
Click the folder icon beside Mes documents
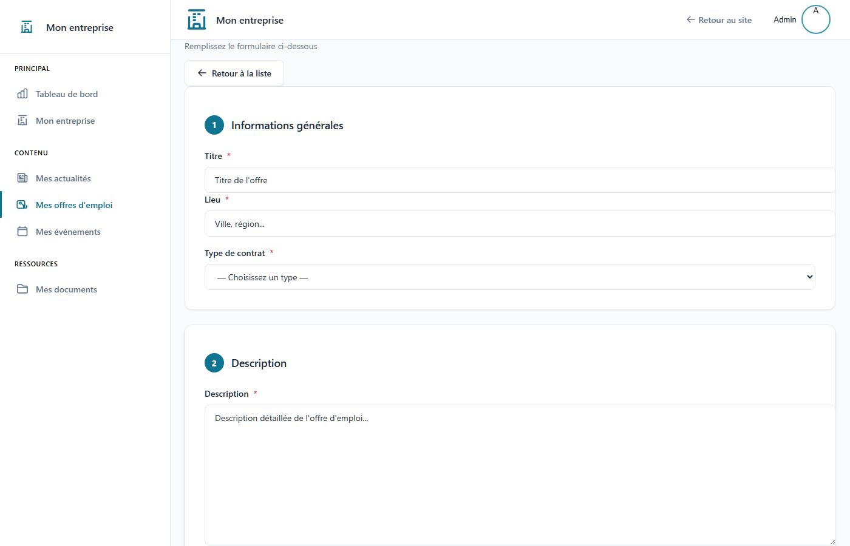(22, 289)
